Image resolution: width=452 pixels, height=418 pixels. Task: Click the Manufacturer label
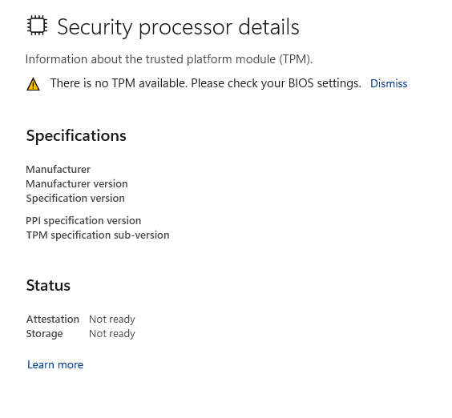click(x=58, y=170)
